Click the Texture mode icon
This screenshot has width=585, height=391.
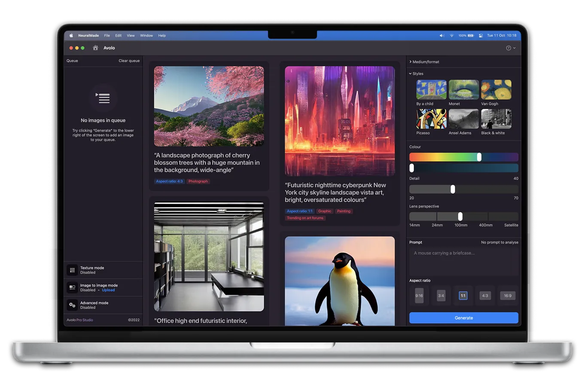(72, 270)
